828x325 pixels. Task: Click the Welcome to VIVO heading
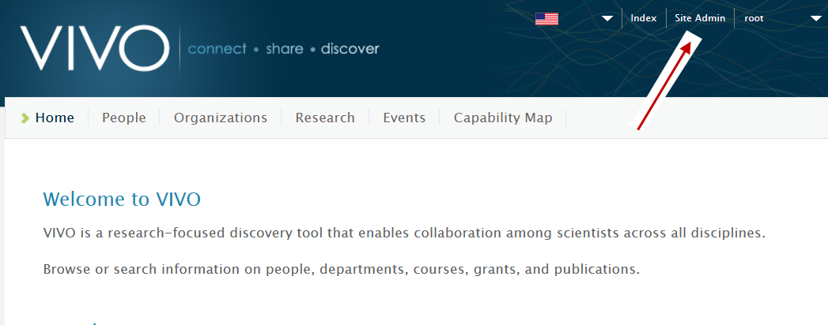[x=122, y=199]
